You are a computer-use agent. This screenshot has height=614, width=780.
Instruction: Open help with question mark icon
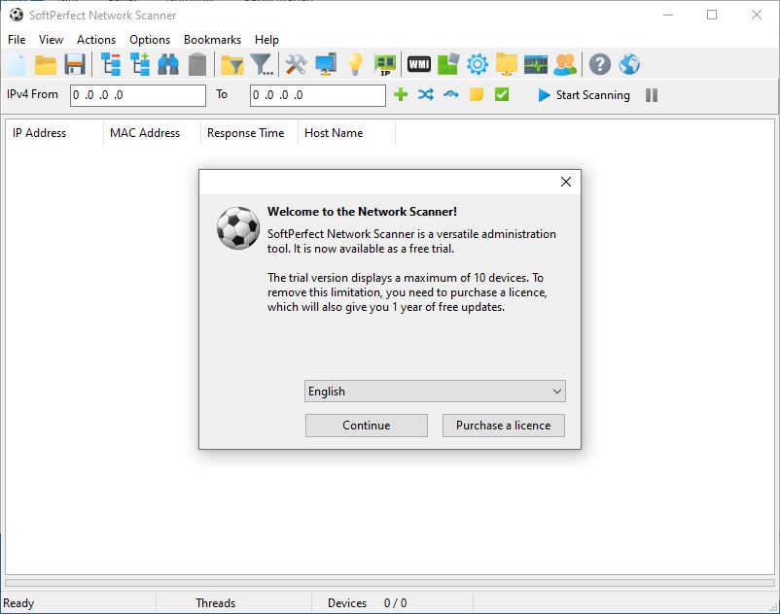coord(600,64)
